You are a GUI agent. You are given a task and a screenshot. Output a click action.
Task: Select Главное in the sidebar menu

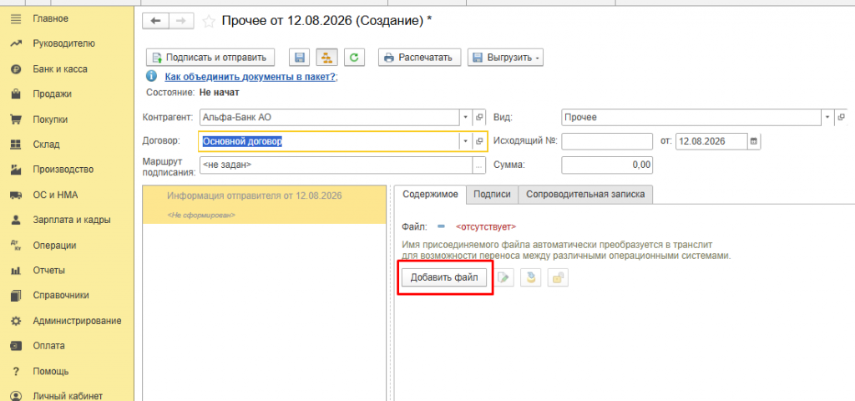51,18
